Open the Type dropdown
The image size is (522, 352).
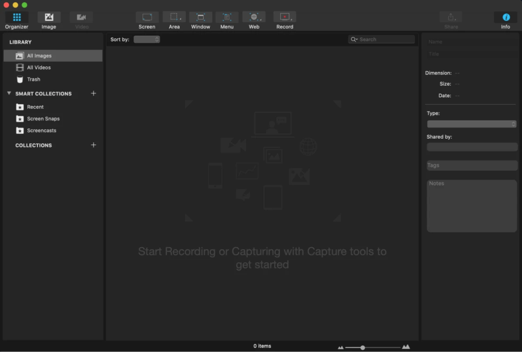472,124
